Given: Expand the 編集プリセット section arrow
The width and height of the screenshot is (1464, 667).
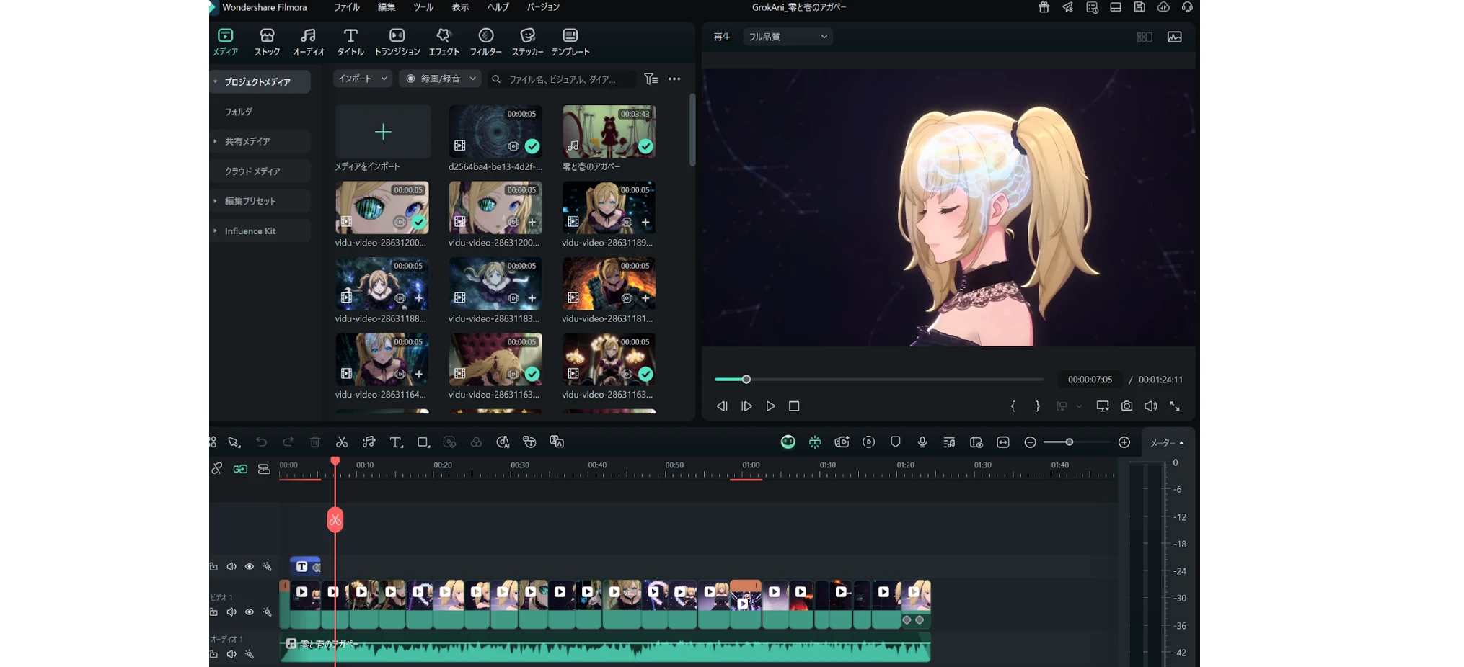Looking at the screenshot, I should click(215, 201).
